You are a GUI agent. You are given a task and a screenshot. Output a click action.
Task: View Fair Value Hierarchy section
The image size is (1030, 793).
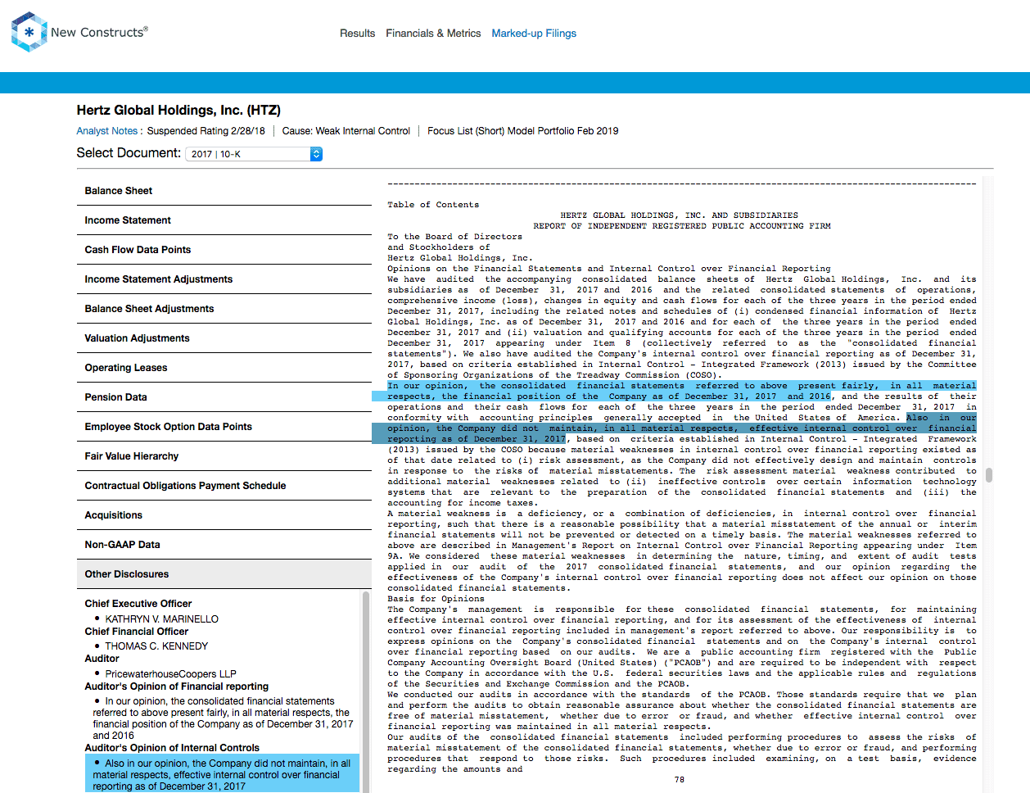click(x=224, y=456)
